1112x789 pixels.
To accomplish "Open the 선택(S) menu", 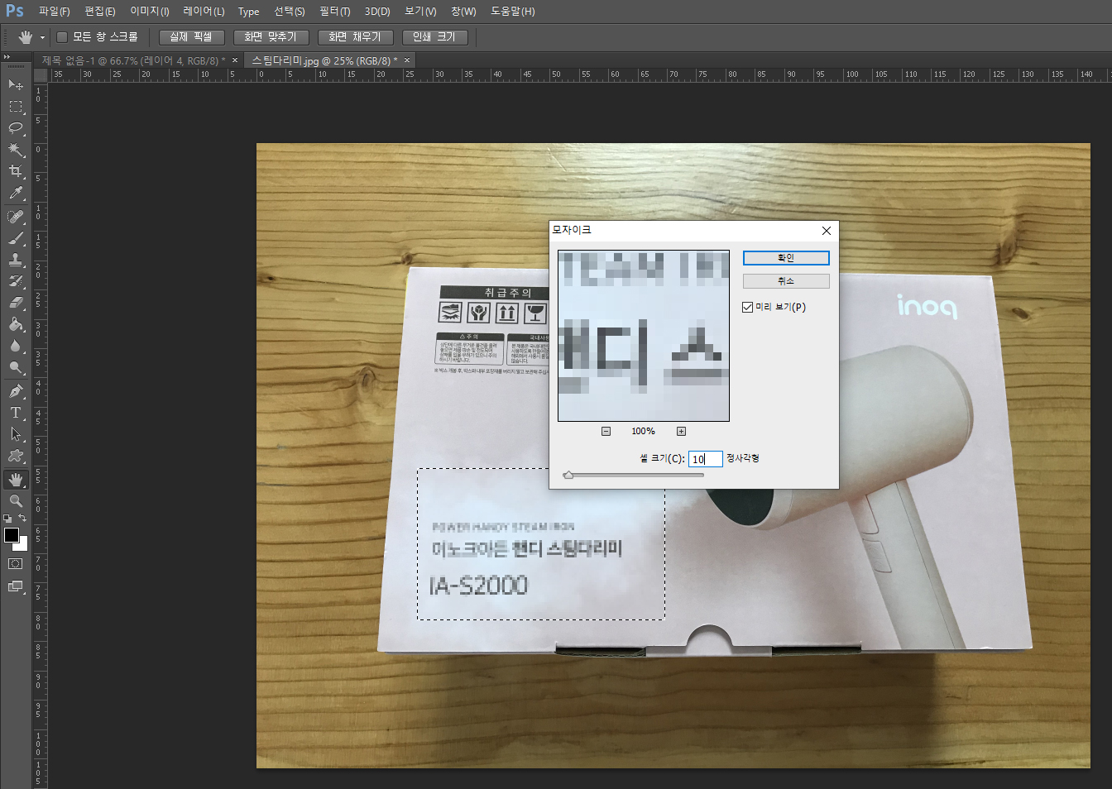I will pos(290,11).
